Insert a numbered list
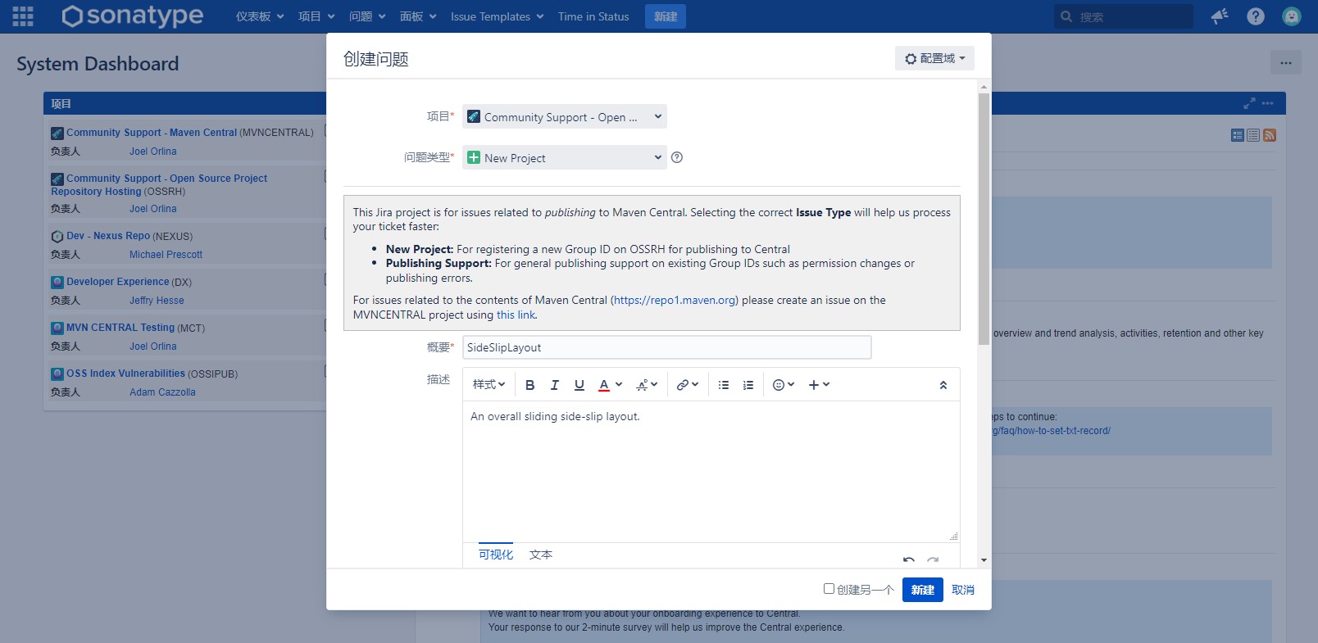 (748, 385)
